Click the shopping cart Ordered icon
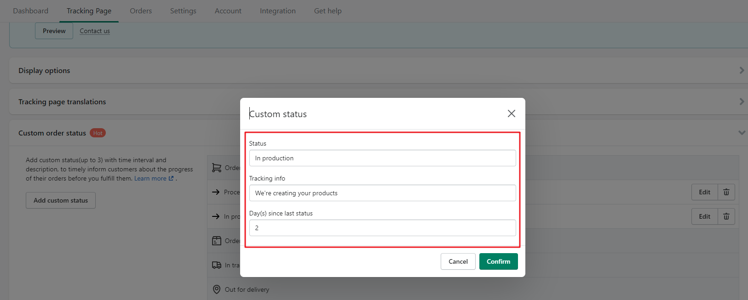 pos(217,168)
